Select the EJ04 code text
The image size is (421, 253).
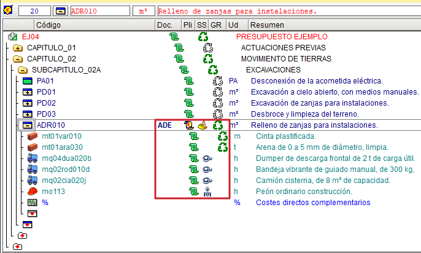click(x=31, y=36)
